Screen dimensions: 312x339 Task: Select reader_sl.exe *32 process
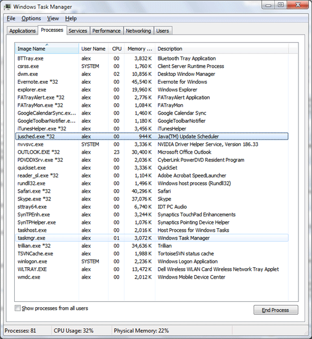(152, 175)
